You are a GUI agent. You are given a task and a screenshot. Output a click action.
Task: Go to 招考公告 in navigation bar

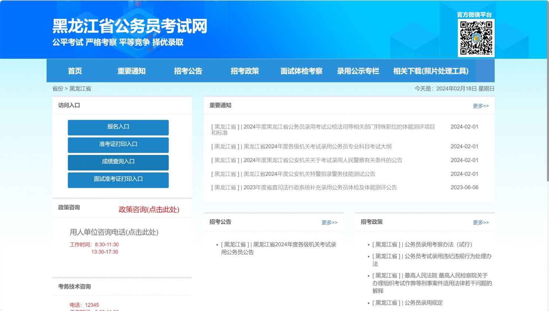click(x=188, y=71)
